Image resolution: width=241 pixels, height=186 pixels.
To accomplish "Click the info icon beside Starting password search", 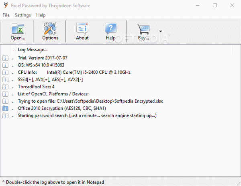I will pyautogui.click(x=5, y=115).
